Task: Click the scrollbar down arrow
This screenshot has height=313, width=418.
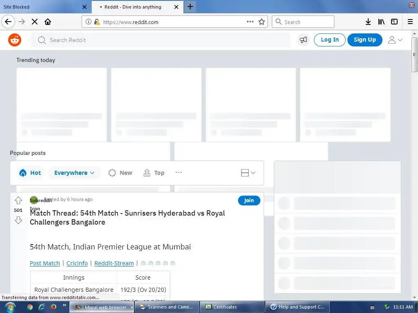Action: click(414, 298)
